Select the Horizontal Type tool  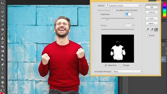(2, 69)
